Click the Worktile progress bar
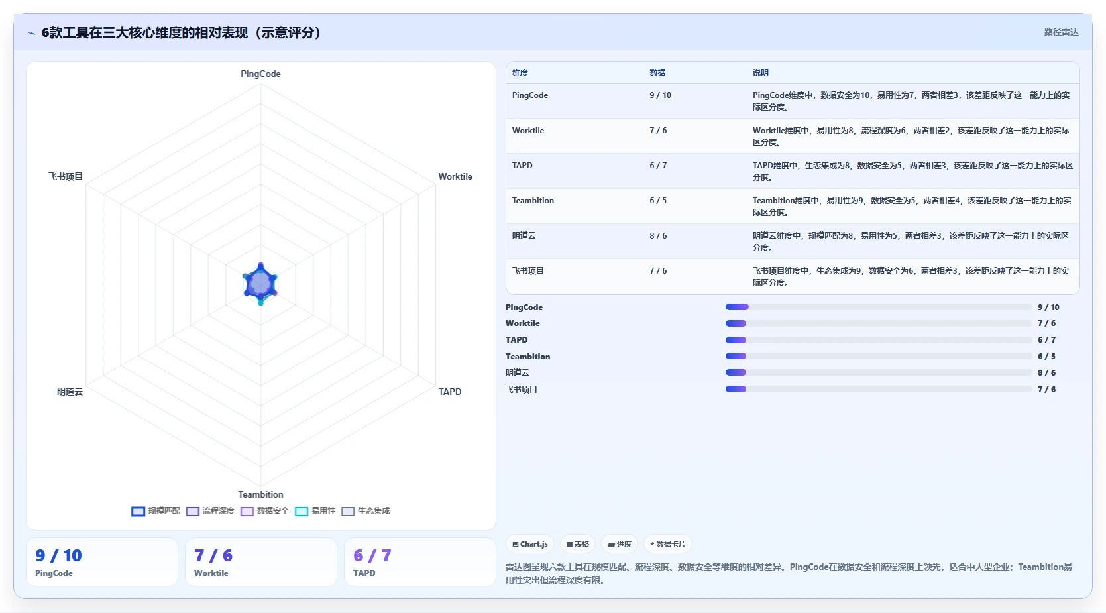 [879, 323]
